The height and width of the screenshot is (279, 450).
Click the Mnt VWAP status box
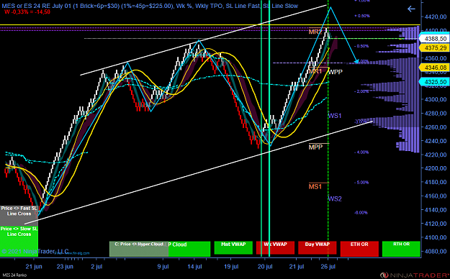coord(233,248)
